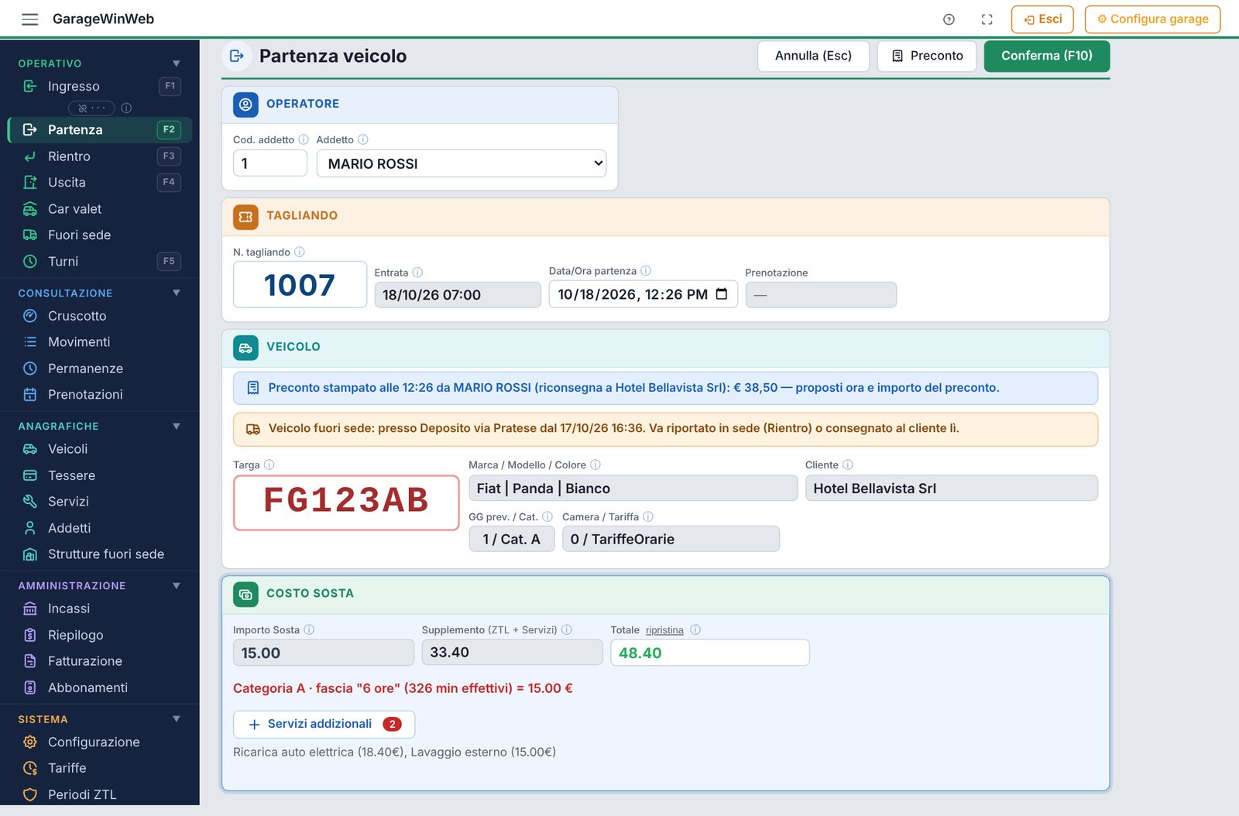Click the unlinked chain pill under Ingresso

[91, 108]
